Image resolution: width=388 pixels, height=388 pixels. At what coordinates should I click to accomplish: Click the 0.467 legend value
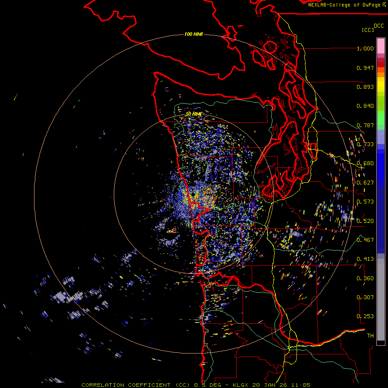tap(365, 240)
